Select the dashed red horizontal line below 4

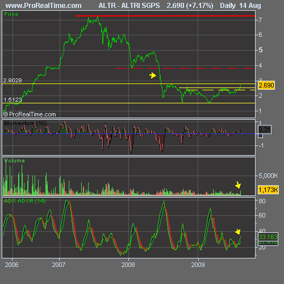(185, 68)
